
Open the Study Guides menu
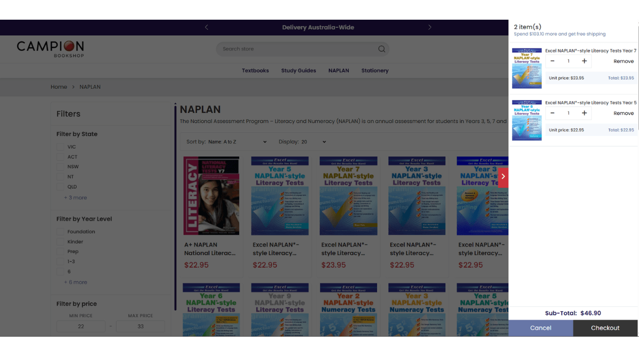pos(299,70)
